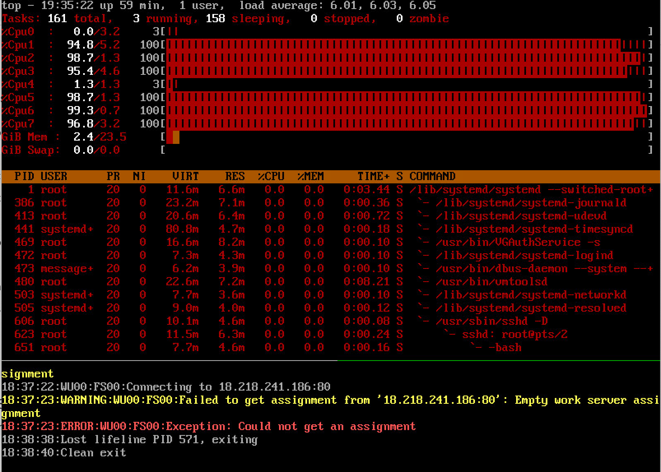Click the PID column header
The height and width of the screenshot is (472, 661).
coord(24,176)
